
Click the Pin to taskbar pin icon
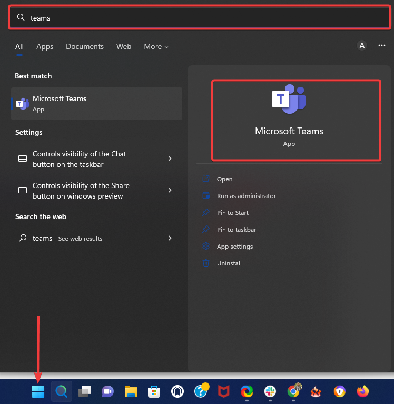pyautogui.click(x=206, y=229)
